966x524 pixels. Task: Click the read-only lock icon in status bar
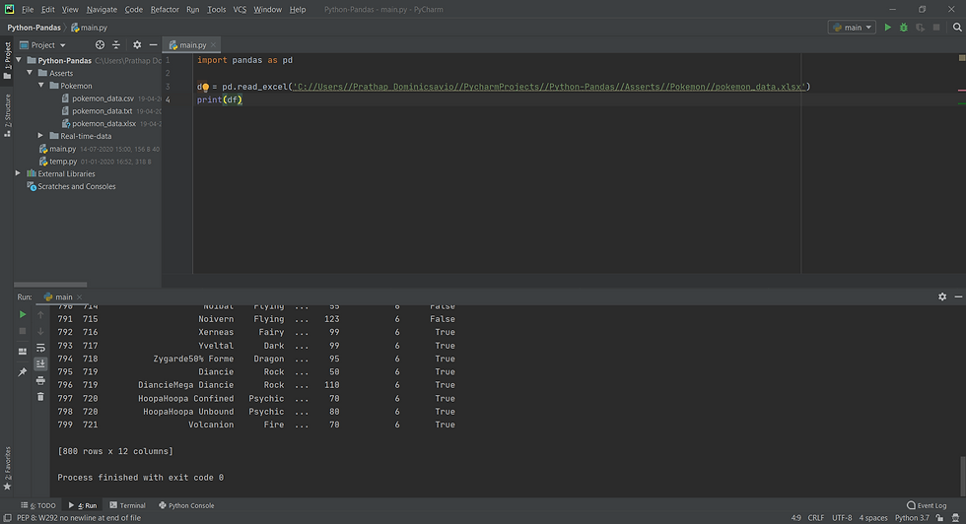(939, 518)
